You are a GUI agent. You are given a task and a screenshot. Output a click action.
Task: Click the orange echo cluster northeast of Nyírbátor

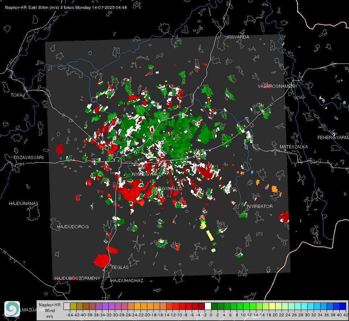pyautogui.click(x=274, y=189)
